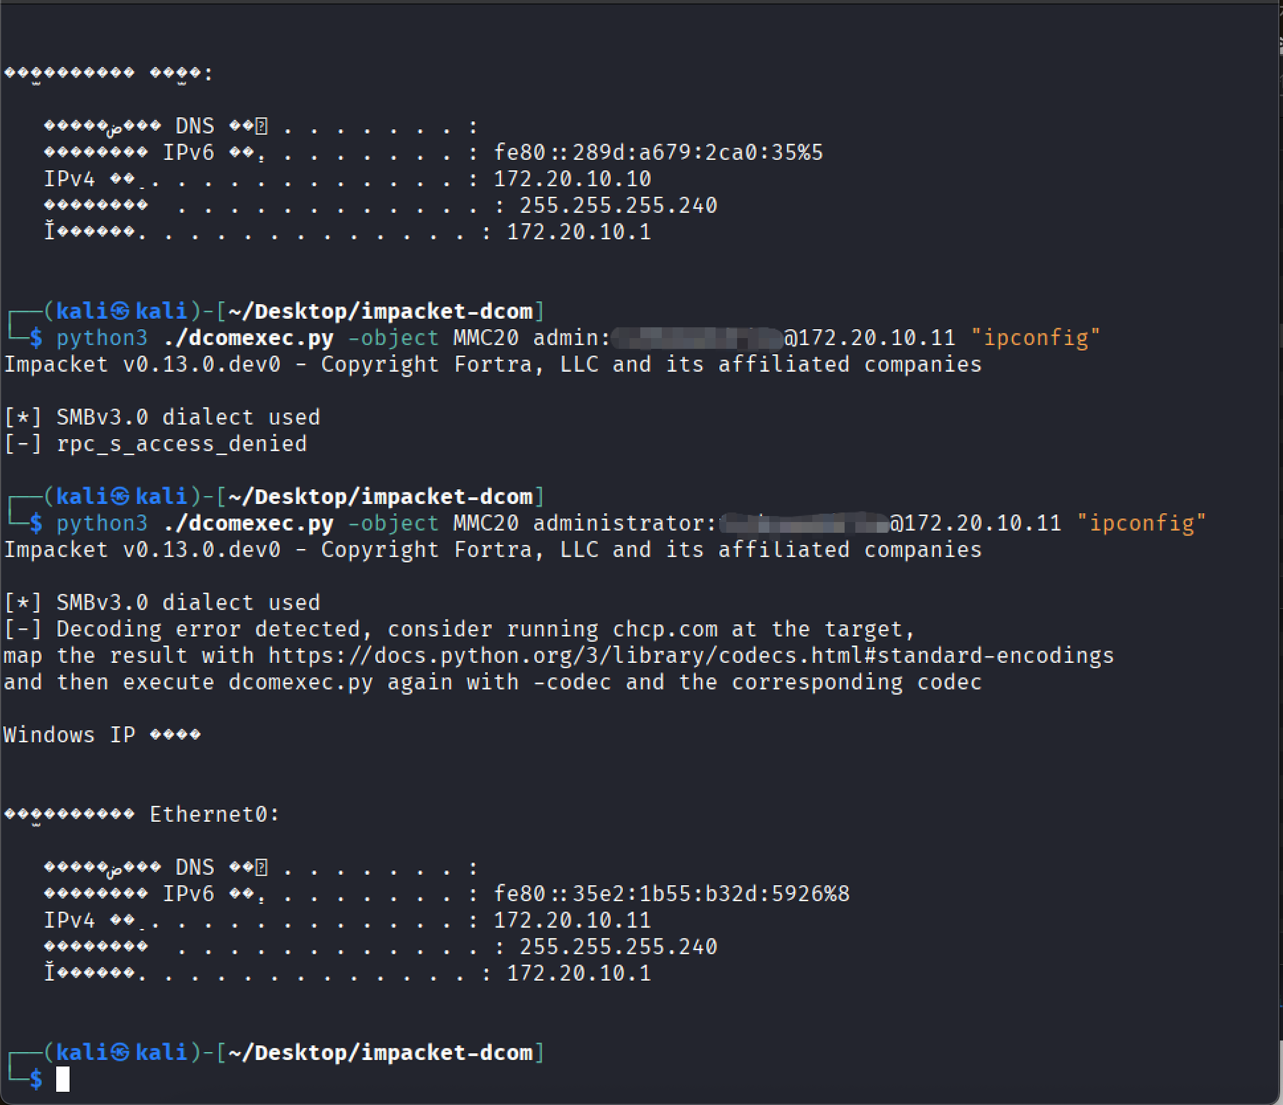Click the Windows IP output heading

(x=102, y=735)
